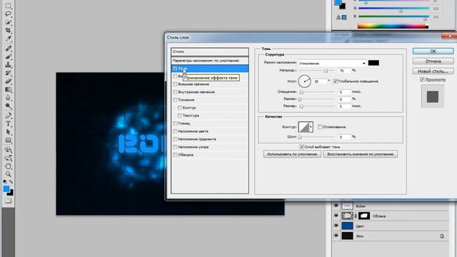Toggle Просмотр preview checkbox
The width and height of the screenshot is (457, 257).
[x=422, y=79]
